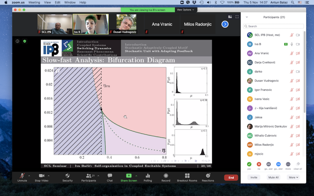
Task: Click the green Share Screen icon
Action: pyautogui.click(x=129, y=176)
